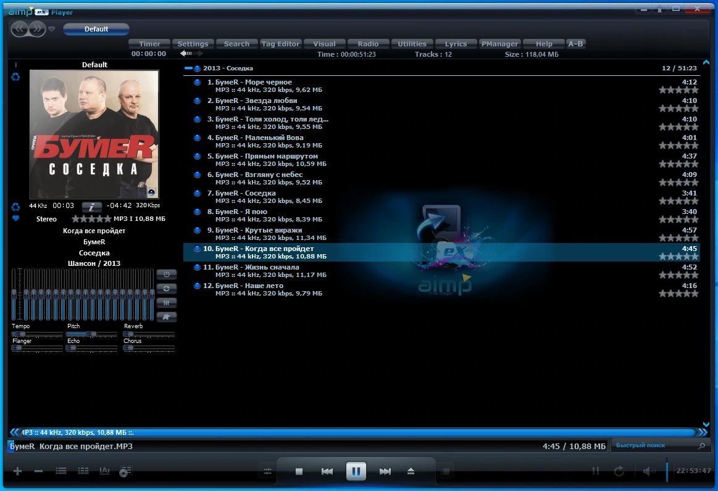The height and width of the screenshot is (491, 718).
Task: Click the blue marker of 'Звезда любви'
Action: click(197, 101)
